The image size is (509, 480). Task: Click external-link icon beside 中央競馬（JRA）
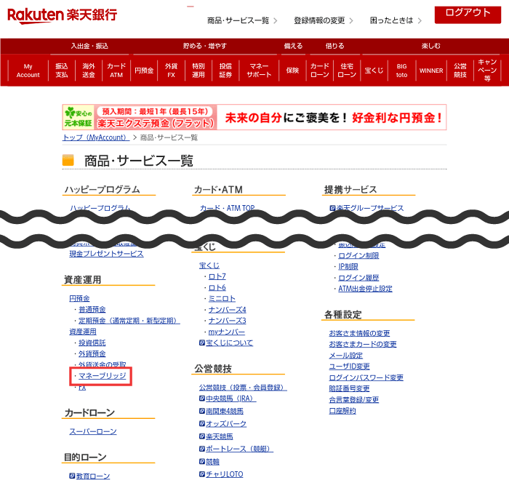pyautogui.click(x=202, y=398)
